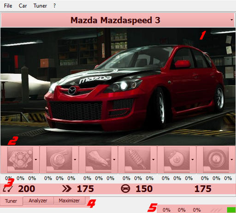
Task: Click the handling steering wheel icon
Action: coord(125,189)
